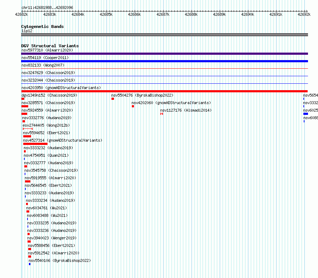Viewport: 318px width, 278px height.
Task: Click the DGV Structural Variants track title
Action: 50,46
